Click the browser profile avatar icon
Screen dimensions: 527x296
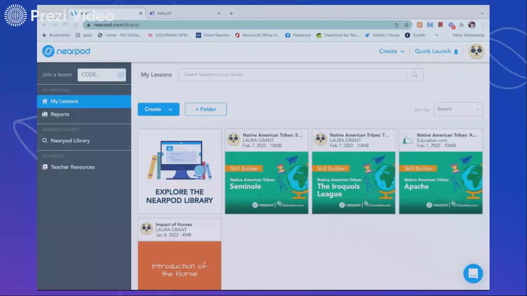[x=472, y=25]
